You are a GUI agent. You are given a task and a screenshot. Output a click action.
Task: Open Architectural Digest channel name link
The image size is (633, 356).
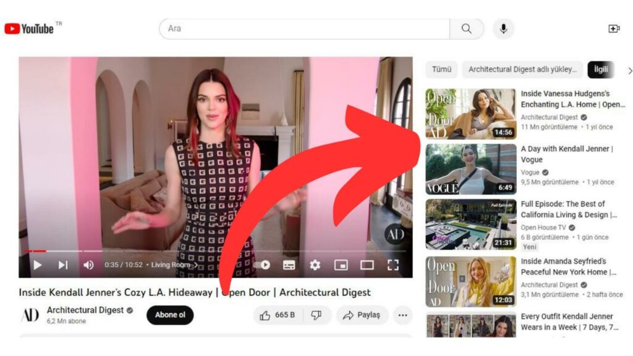[85, 310]
